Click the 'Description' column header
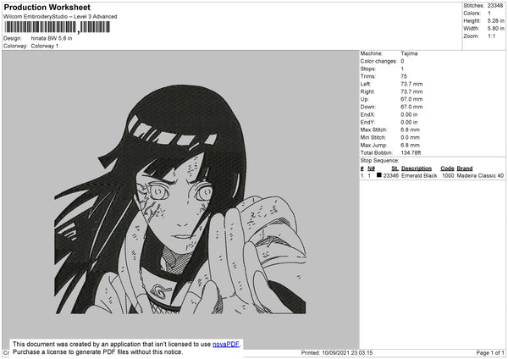 click(417, 168)
